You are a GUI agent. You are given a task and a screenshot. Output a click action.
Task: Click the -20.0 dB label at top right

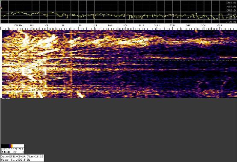pos(231,3)
